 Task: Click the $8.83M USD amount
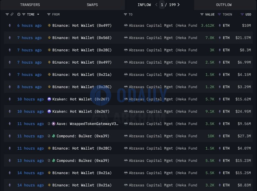244,185
